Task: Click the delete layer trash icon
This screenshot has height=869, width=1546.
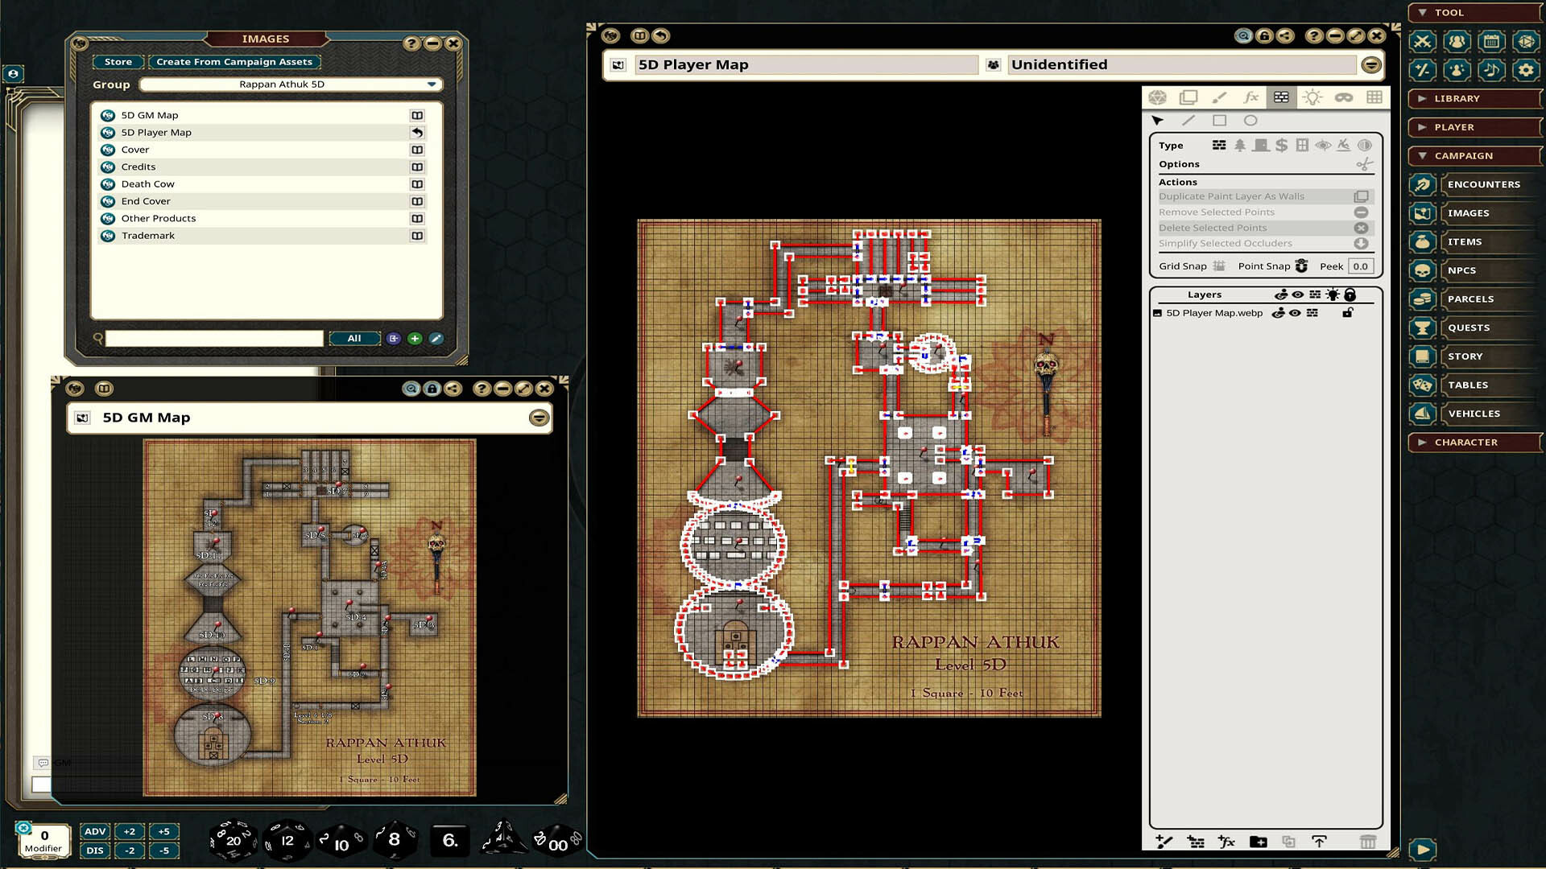Action: point(1368,842)
